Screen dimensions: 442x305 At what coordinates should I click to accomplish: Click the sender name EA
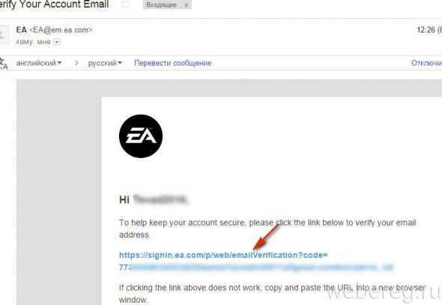[x=22, y=30]
